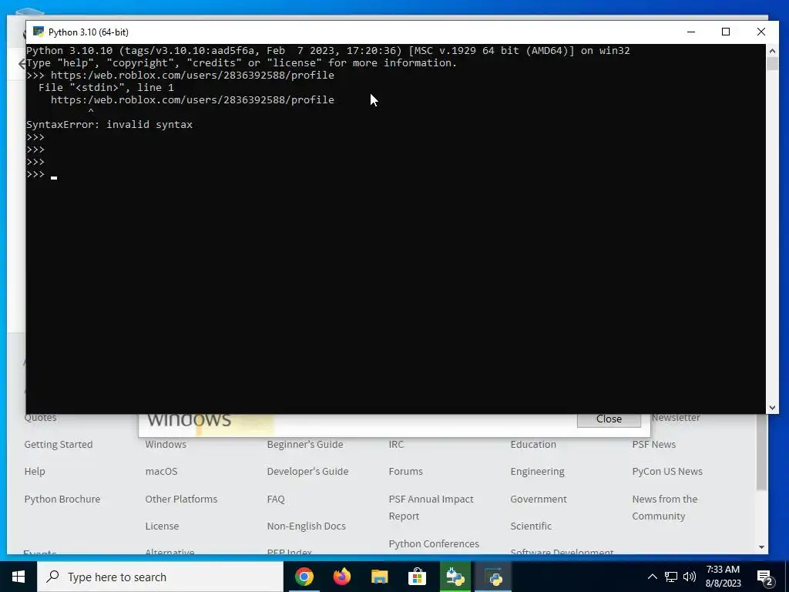This screenshot has height=592, width=789.
Task: Open the IRC community link
Action: pyautogui.click(x=396, y=445)
